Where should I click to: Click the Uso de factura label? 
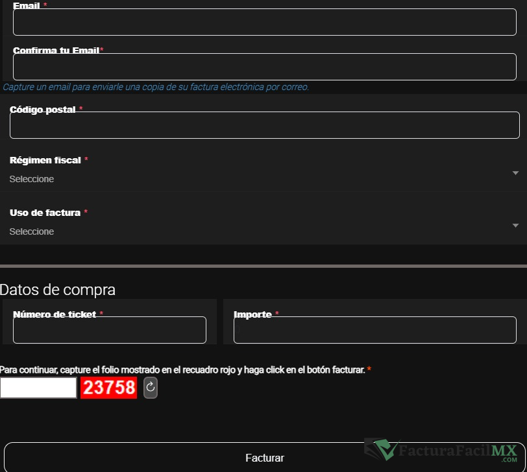pyautogui.click(x=45, y=213)
